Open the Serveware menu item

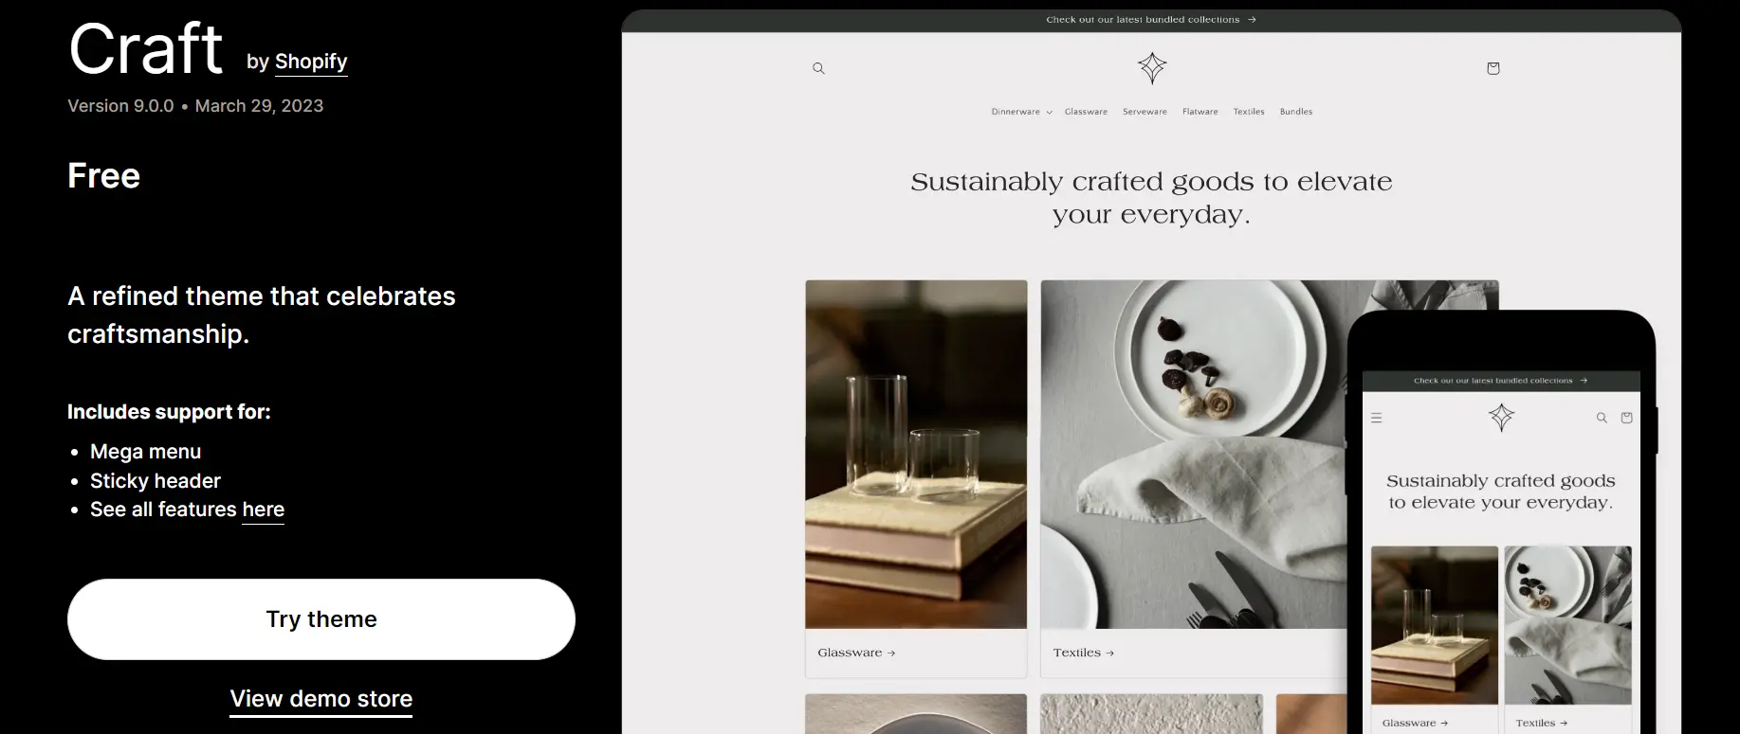coord(1145,112)
